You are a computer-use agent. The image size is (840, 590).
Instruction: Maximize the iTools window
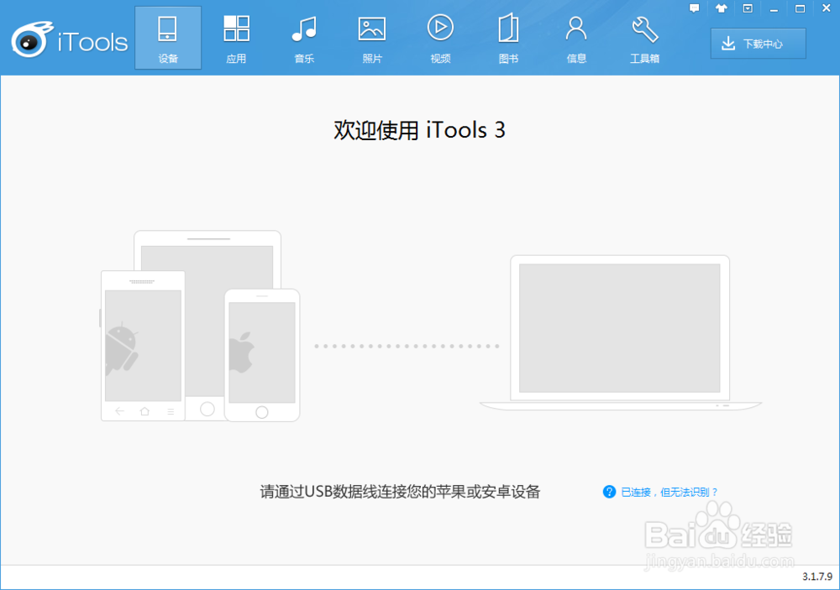coord(800,8)
